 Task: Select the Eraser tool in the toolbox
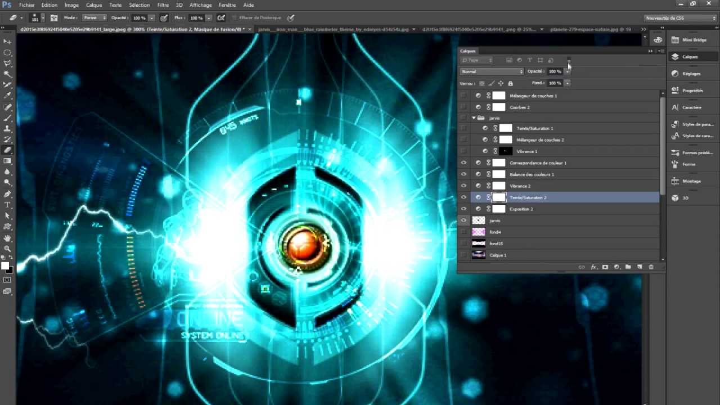pyautogui.click(x=8, y=150)
